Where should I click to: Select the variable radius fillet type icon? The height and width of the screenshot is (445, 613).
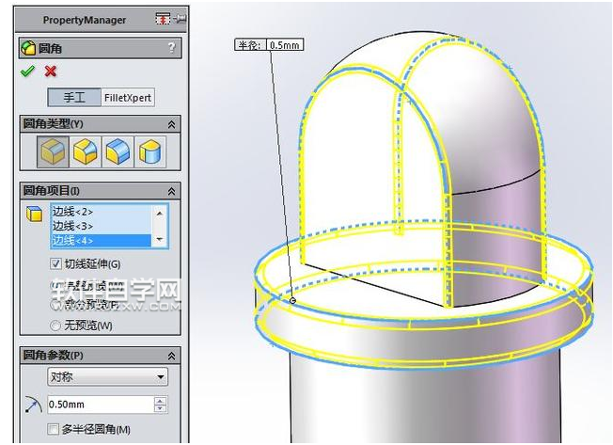click(x=86, y=151)
